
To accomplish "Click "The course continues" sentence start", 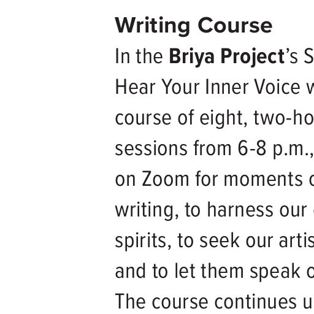I will click(x=207, y=302).
